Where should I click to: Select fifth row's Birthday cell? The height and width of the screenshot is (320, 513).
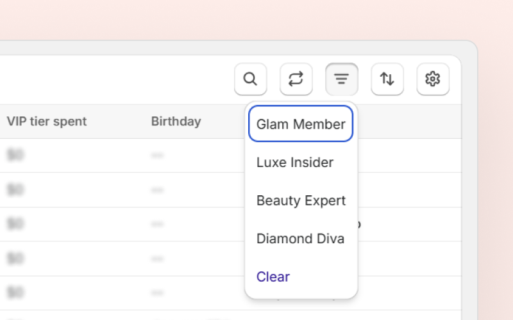click(157, 293)
